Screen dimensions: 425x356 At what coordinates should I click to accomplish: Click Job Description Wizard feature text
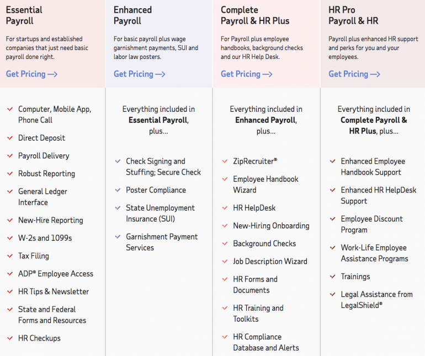270,261
